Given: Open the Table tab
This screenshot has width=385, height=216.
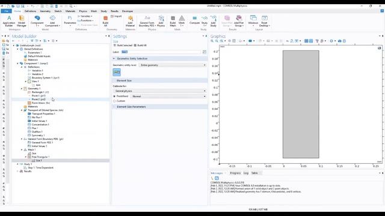Looking at the screenshot, I should [x=254, y=173].
